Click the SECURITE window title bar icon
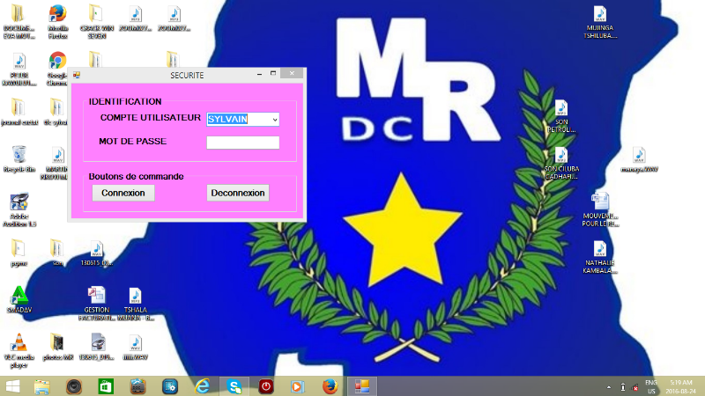 77,76
